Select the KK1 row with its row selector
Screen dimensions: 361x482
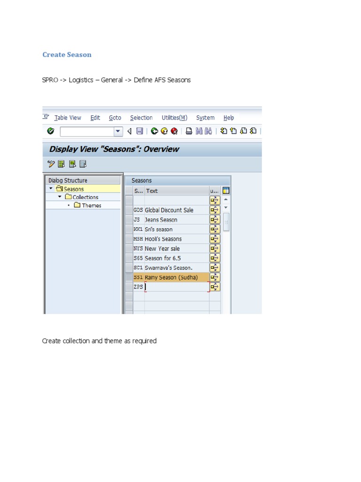coord(129,229)
